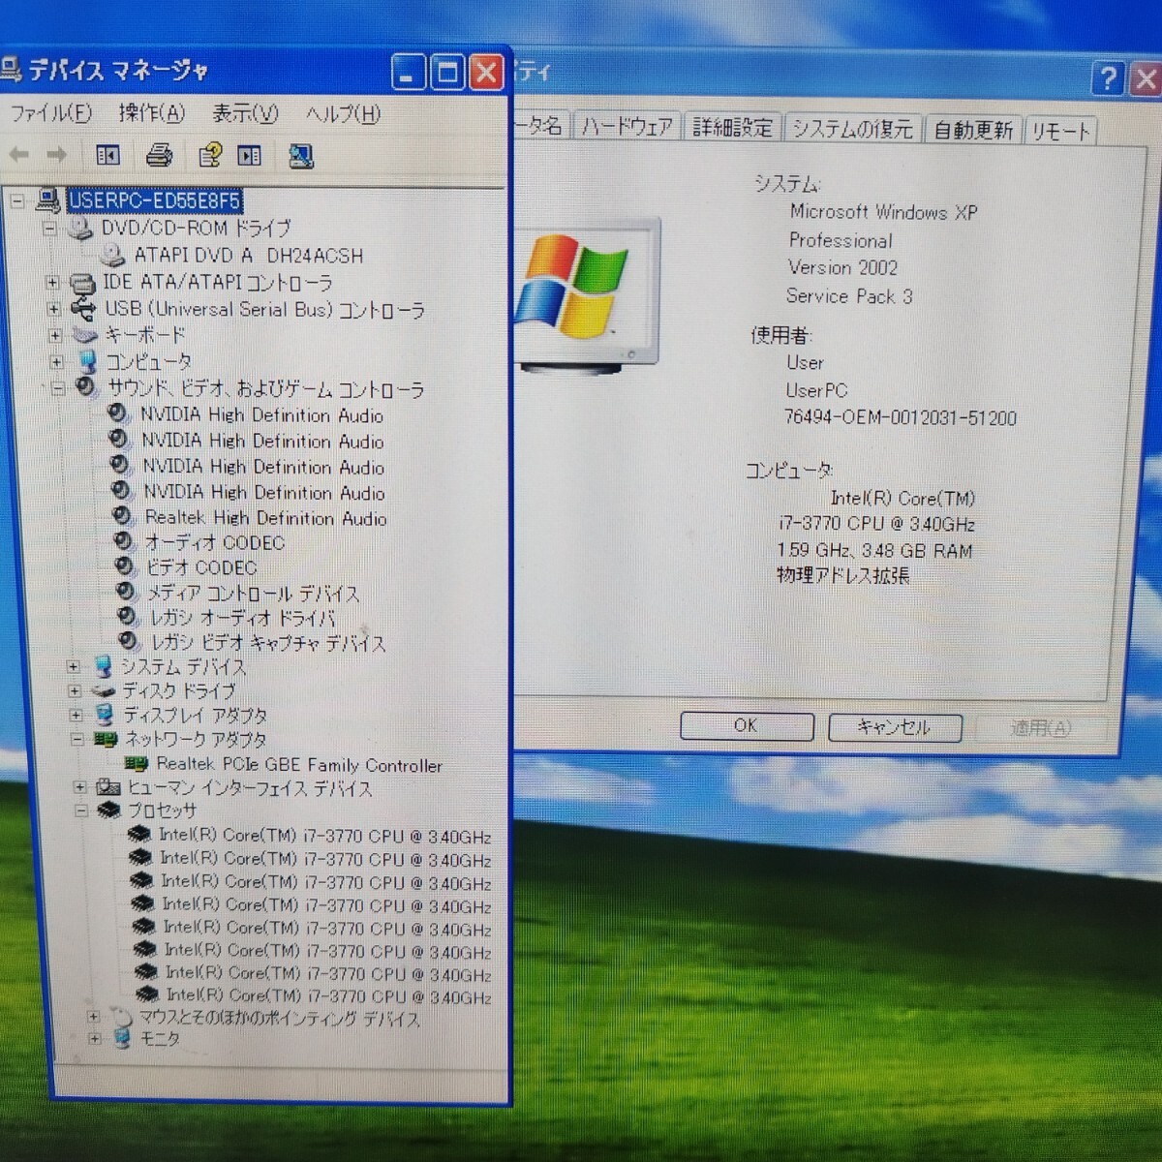Screen dimensions: 1162x1162
Task: Click the System Properties help question mark button
Action: (1110, 77)
